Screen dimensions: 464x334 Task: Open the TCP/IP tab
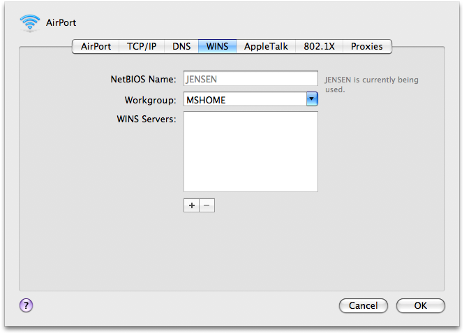142,47
